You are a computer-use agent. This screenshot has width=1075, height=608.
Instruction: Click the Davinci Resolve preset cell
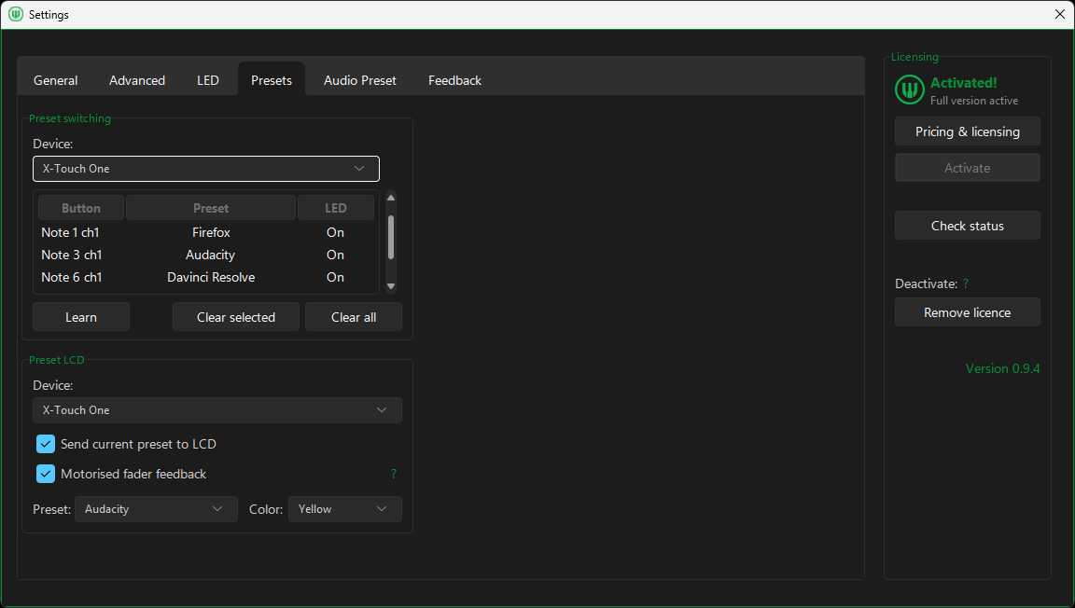pyautogui.click(x=211, y=278)
